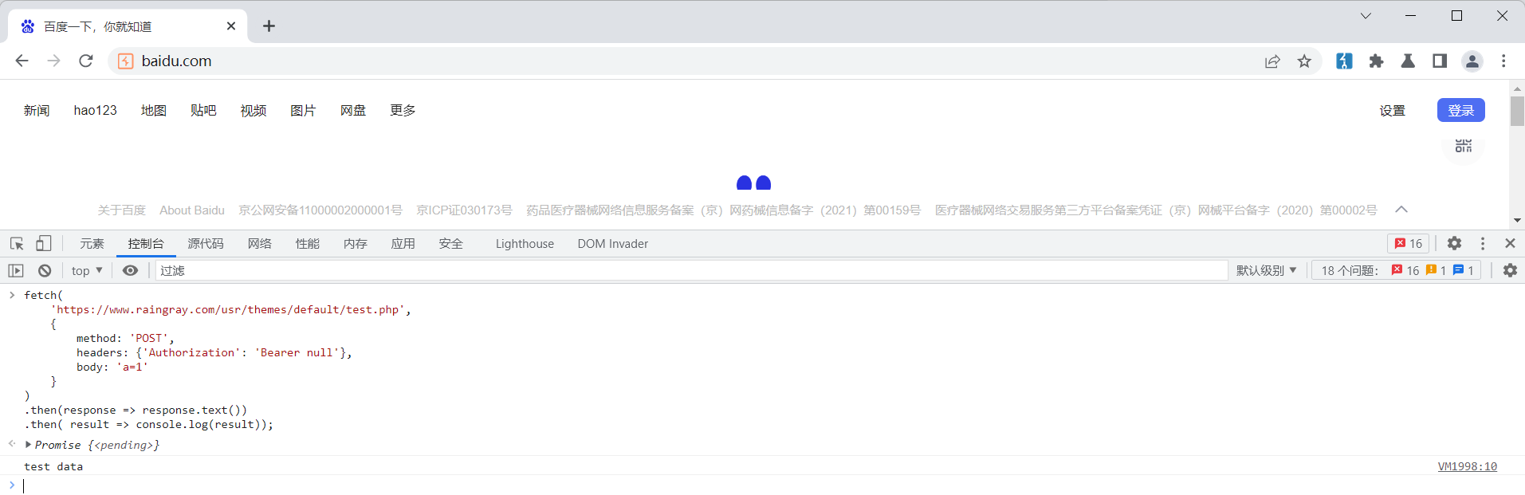The width and height of the screenshot is (1525, 495).
Task: Click the inspect element picker icon
Action: pos(17,243)
